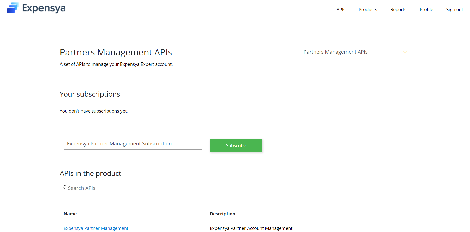Viewport: 470px width, 232px height.
Task: Click the magnifier icon beside Search APIs
Action: [x=64, y=188]
